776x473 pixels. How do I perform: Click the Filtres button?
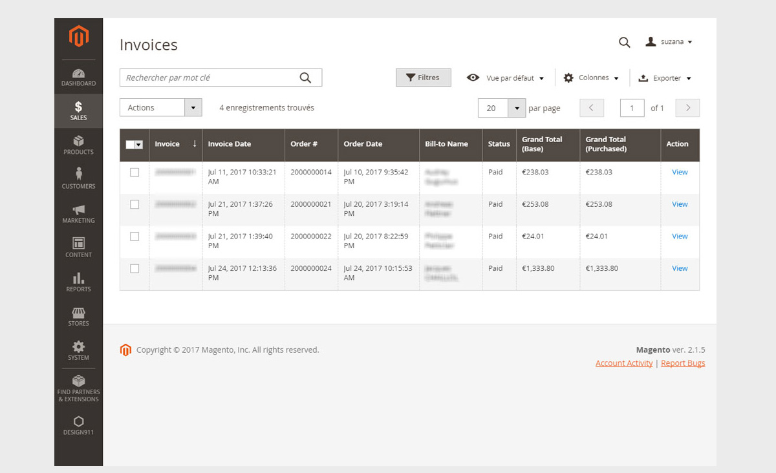(424, 78)
